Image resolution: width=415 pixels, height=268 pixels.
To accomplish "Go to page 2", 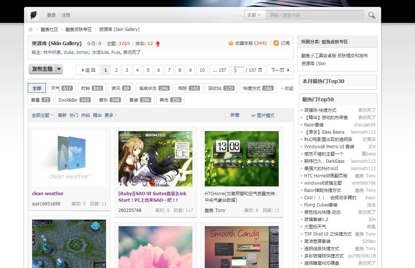I will (116, 70).
